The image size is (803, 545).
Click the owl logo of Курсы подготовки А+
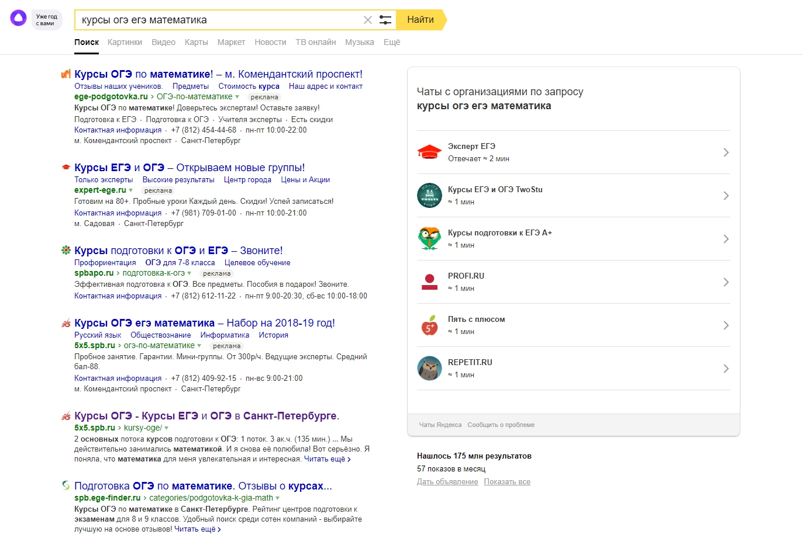[429, 238]
